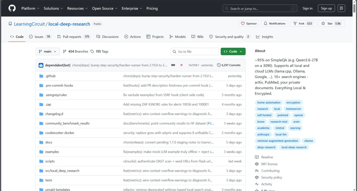Open the Discussions tab
Screen dimensions: 357x191
pos(107,37)
